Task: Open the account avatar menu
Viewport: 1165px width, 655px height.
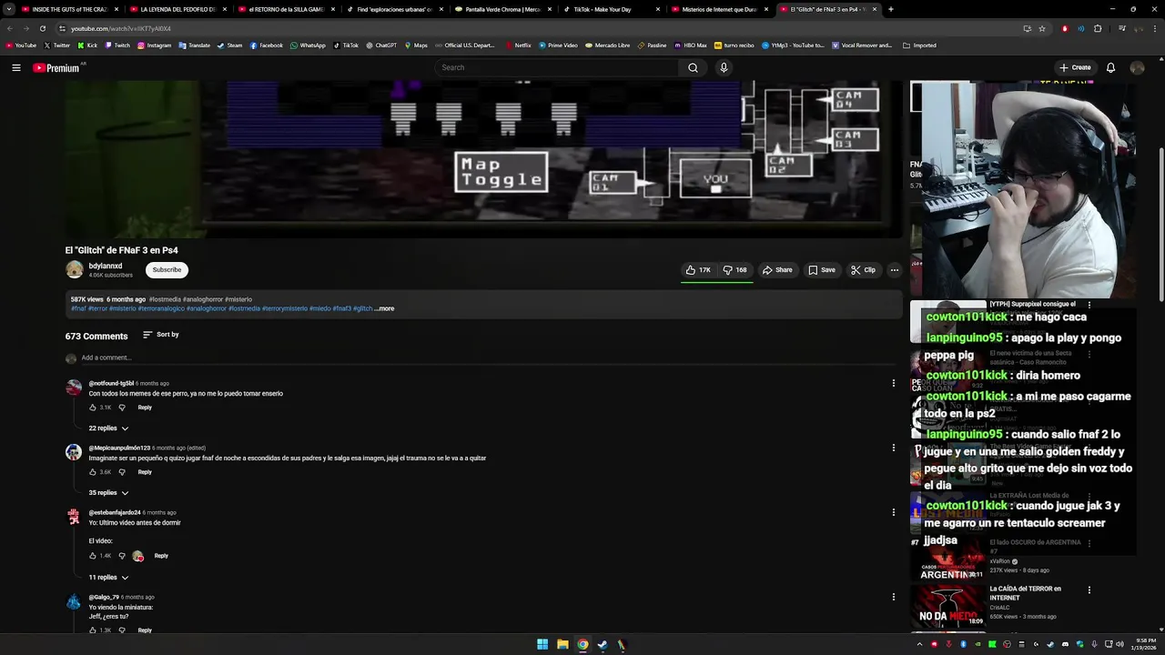Action: pos(1137,67)
